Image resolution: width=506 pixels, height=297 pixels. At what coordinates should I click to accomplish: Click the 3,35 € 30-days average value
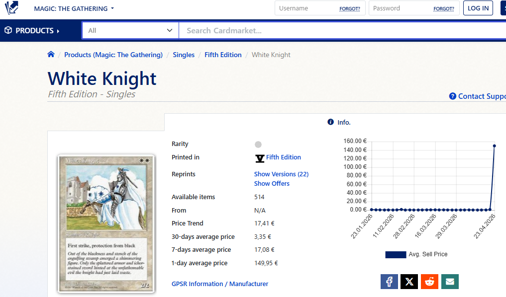click(263, 237)
